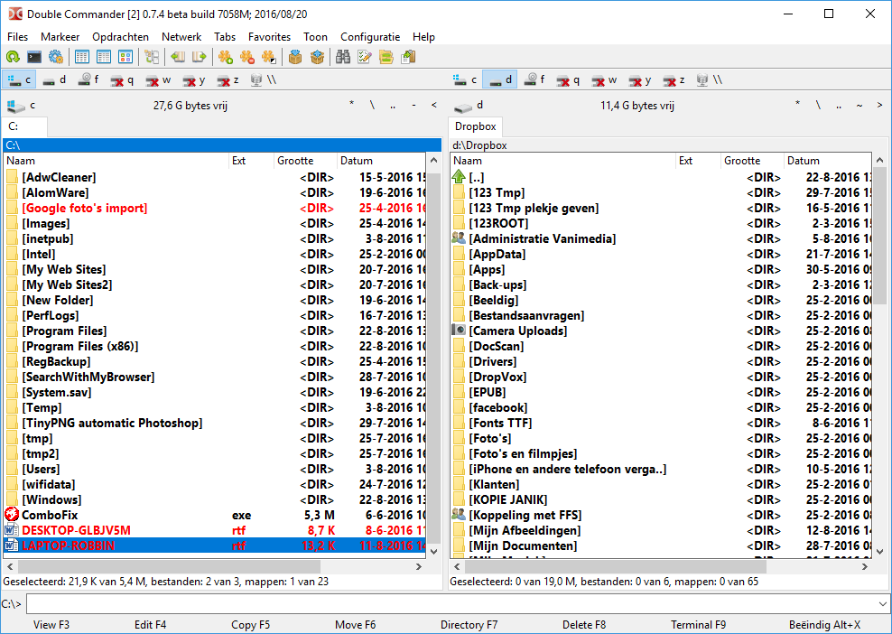Open the multi-rename tool icon
Screen dimensions: 892x634
coord(364,57)
